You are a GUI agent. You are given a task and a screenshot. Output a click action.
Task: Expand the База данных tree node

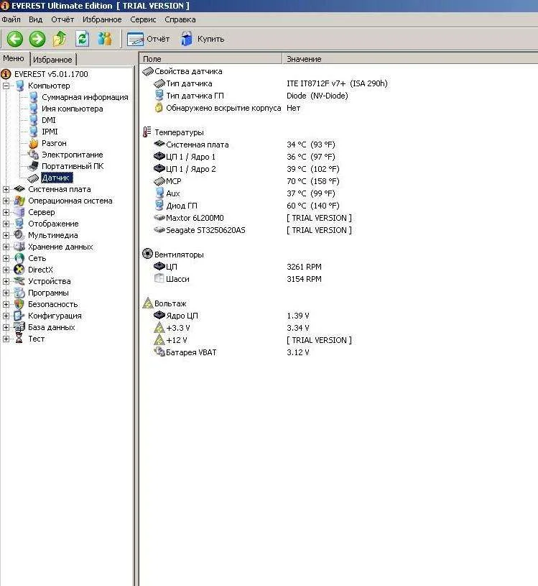point(6,327)
